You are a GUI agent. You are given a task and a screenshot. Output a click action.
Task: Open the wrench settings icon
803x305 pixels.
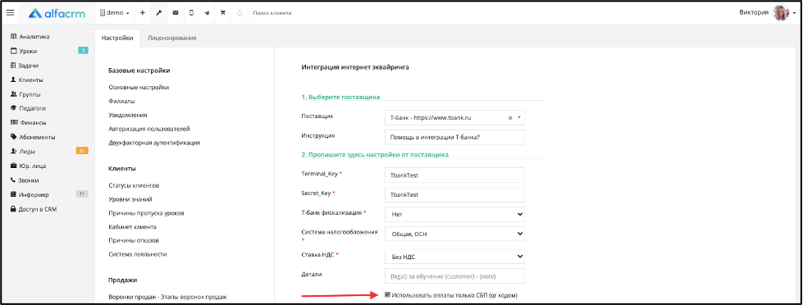point(159,13)
